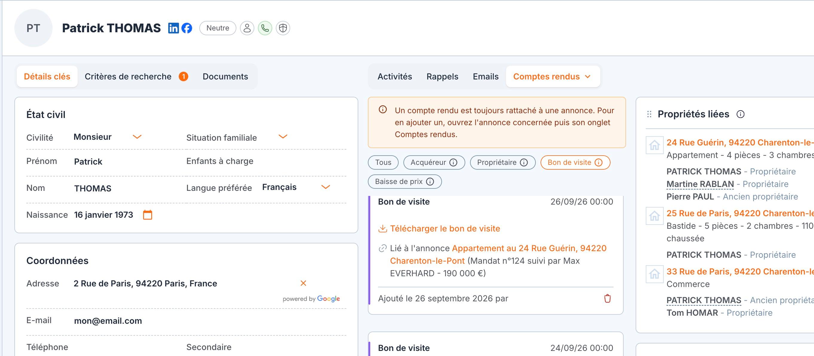
Task: Click the Adresse field 2 Rue de Paris
Action: point(145,283)
